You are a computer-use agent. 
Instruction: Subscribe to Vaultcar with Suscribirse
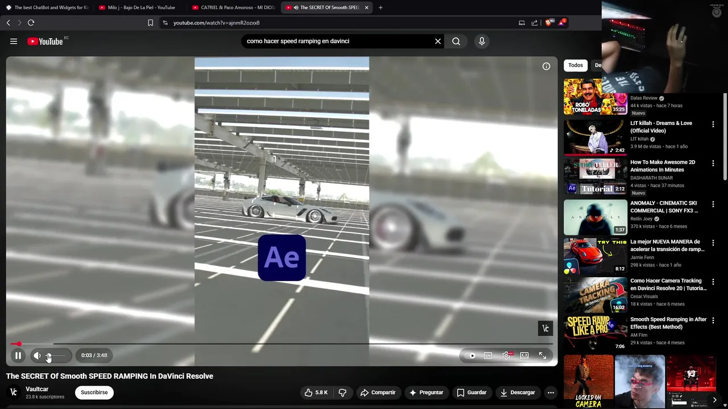coord(94,393)
